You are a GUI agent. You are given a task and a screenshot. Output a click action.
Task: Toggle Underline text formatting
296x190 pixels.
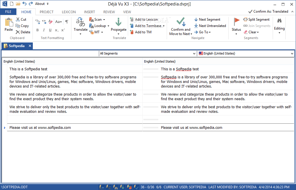tap(50, 30)
